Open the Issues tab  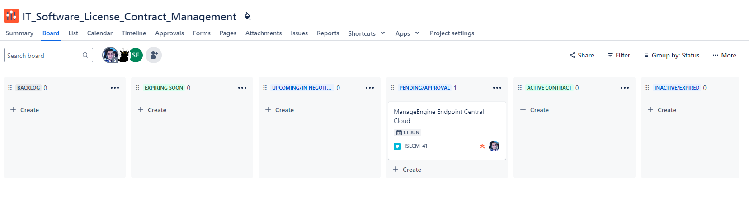click(x=299, y=33)
